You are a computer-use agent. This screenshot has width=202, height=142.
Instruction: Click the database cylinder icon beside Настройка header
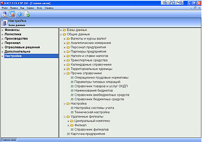point(4,23)
